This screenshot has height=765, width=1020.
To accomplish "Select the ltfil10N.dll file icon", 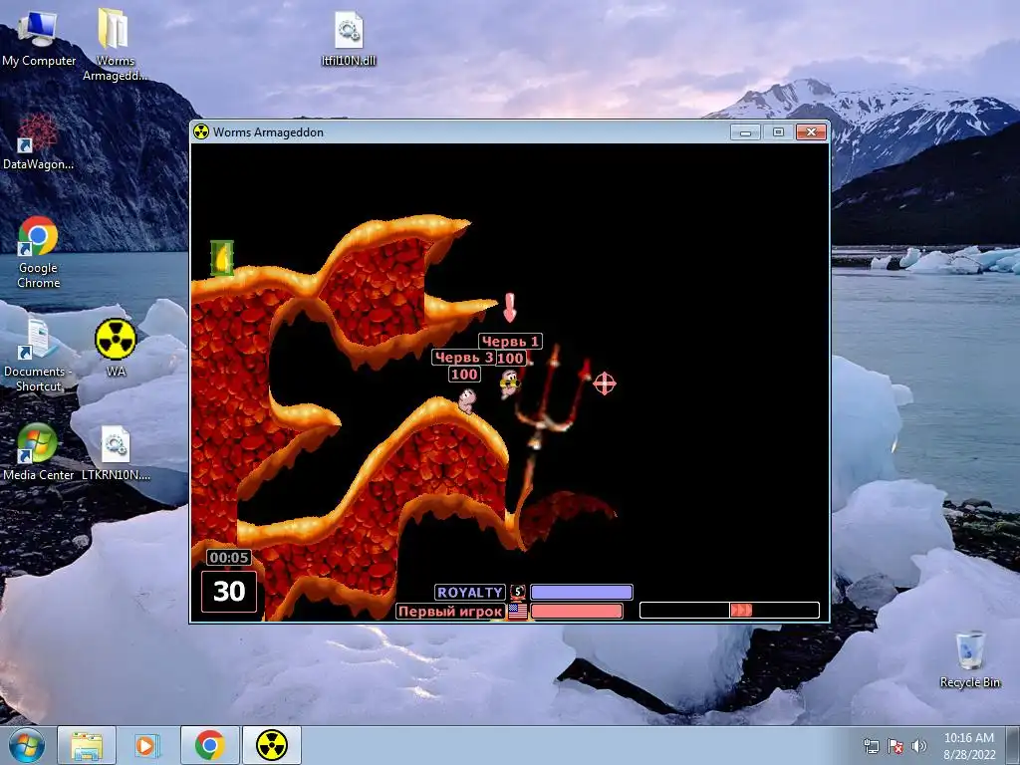I will [x=349, y=39].
